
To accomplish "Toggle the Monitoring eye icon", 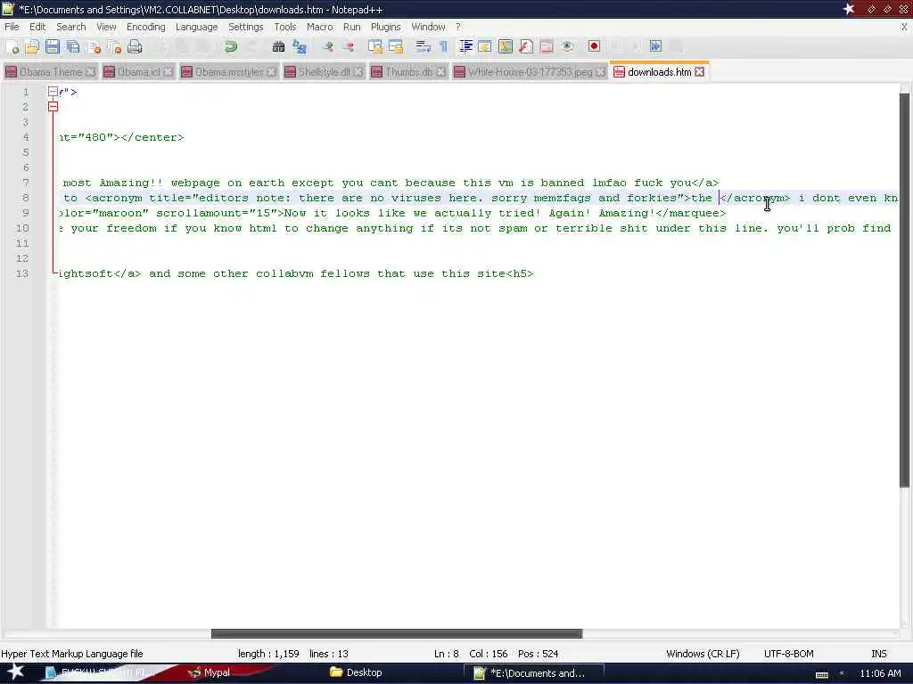I will 567,46.
